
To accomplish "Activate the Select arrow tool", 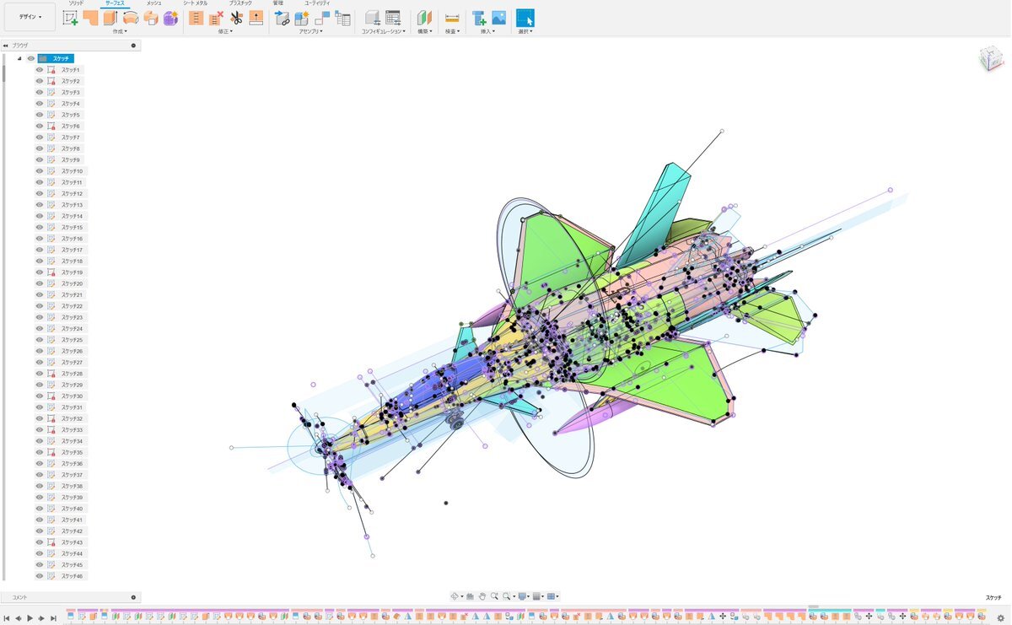I will coord(525,18).
